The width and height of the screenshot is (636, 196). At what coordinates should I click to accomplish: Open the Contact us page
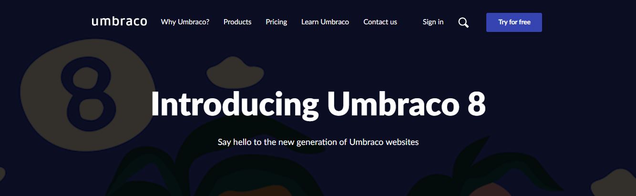(x=380, y=22)
